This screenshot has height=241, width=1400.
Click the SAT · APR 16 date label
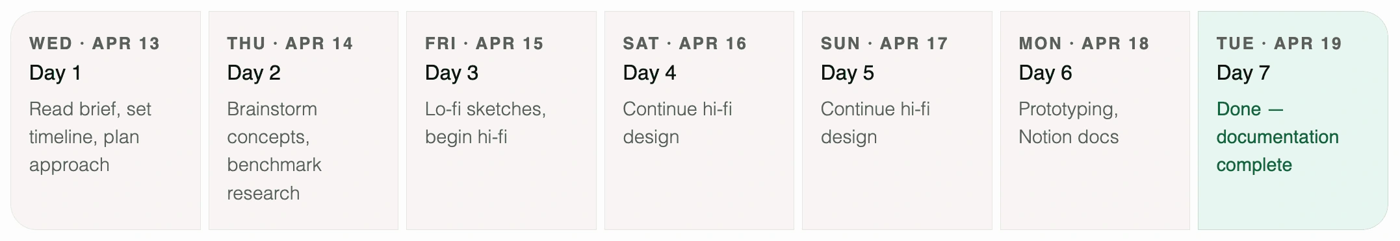coord(685,43)
